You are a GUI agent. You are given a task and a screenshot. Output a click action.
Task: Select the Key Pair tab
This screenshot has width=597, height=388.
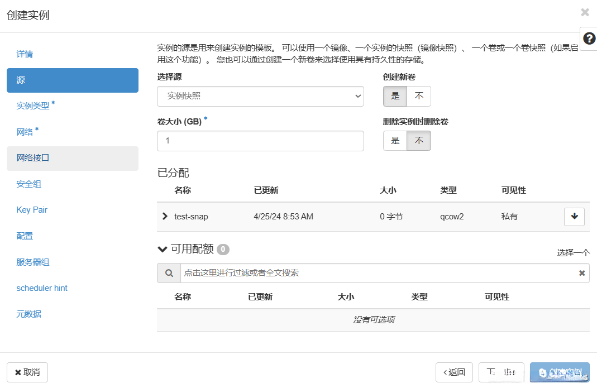(32, 210)
